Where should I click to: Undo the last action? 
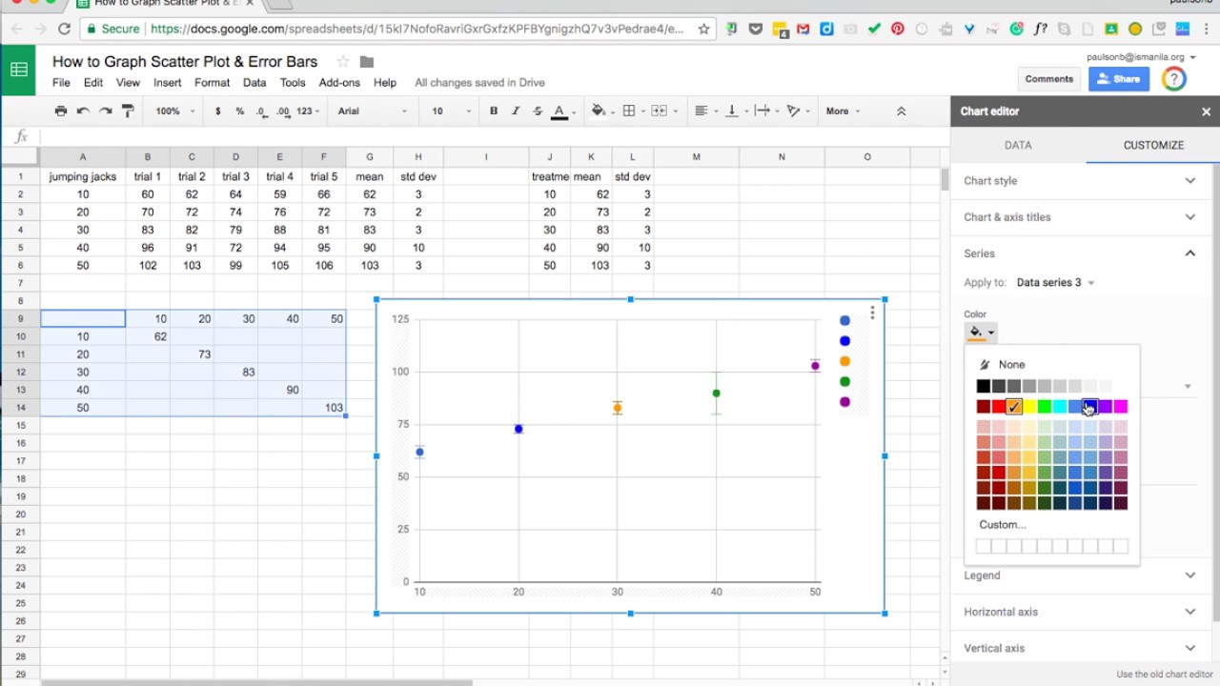pyautogui.click(x=83, y=111)
